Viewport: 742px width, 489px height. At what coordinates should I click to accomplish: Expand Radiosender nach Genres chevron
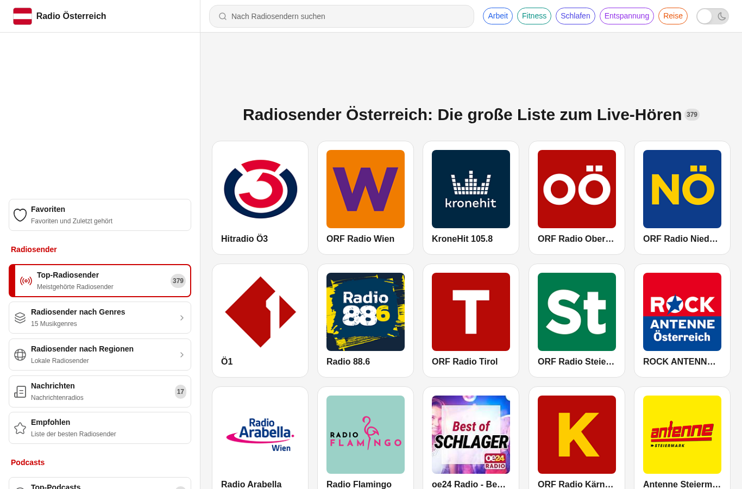182,318
